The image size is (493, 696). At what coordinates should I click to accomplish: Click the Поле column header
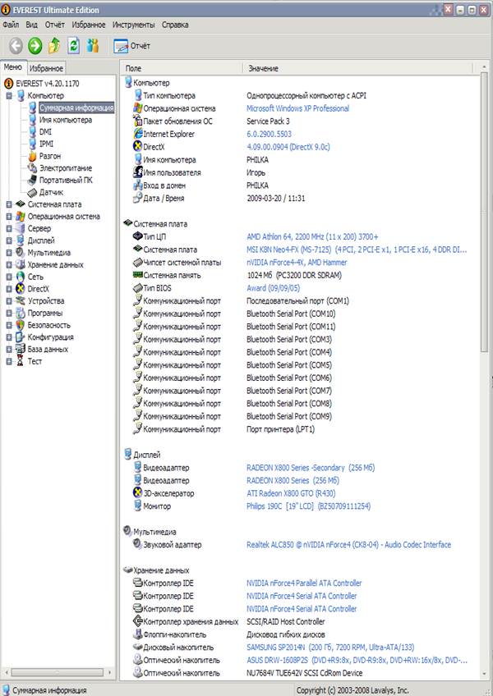point(182,68)
